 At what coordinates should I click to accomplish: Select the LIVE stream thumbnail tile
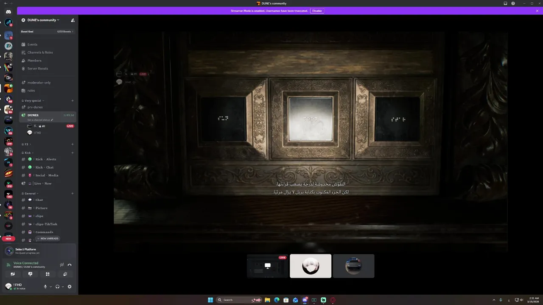tap(268, 266)
